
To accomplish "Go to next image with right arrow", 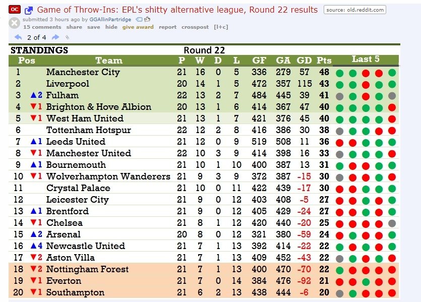I will 55,37.
